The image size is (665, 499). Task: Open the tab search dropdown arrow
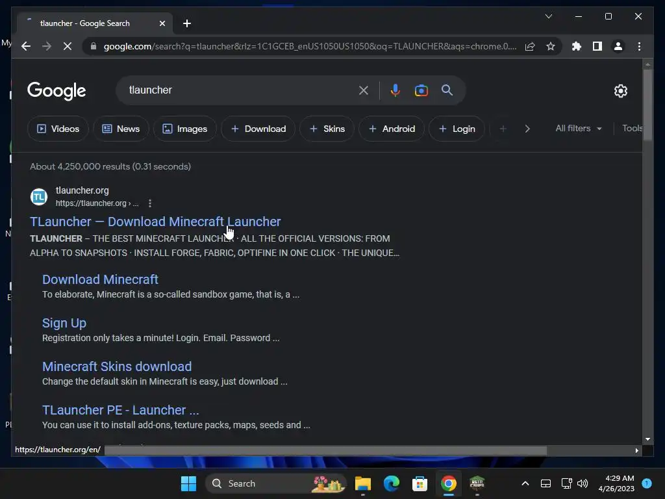pyautogui.click(x=548, y=16)
